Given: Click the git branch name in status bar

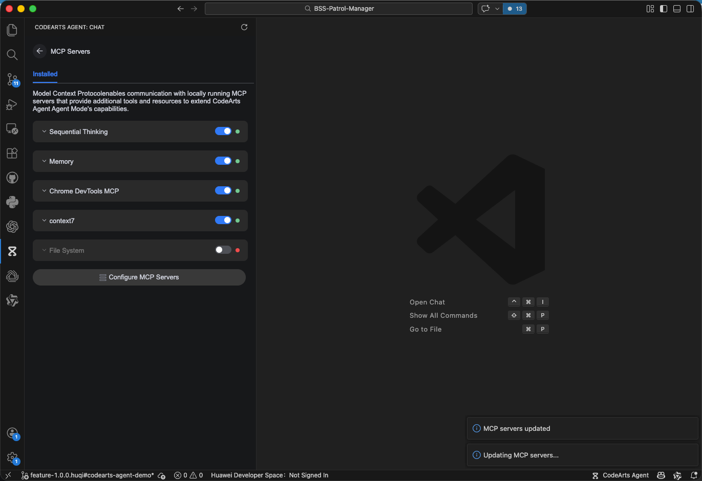Looking at the screenshot, I should [91, 475].
